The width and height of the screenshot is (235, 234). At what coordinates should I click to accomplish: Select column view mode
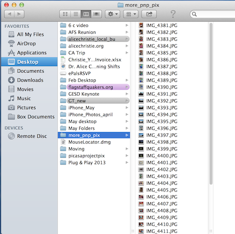click(x=86, y=14)
